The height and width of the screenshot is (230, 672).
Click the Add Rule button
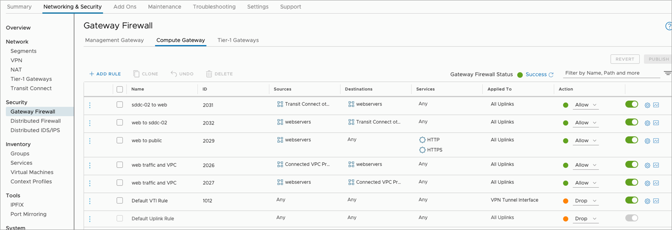click(x=105, y=74)
